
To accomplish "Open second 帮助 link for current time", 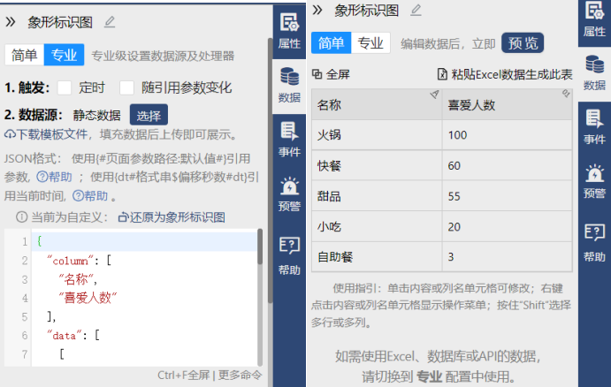I will pyautogui.click(x=90, y=195).
